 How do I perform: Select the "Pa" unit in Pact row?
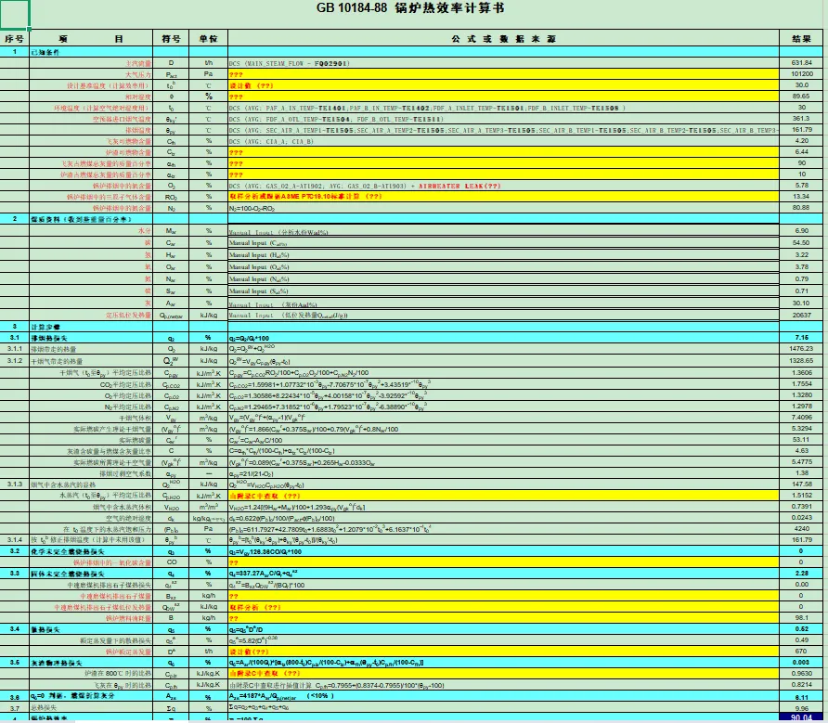point(208,74)
